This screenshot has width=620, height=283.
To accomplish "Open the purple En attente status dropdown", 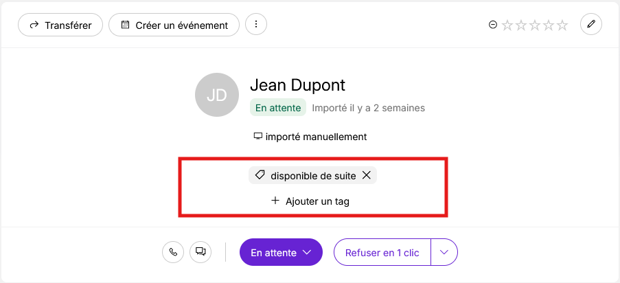I will [281, 252].
